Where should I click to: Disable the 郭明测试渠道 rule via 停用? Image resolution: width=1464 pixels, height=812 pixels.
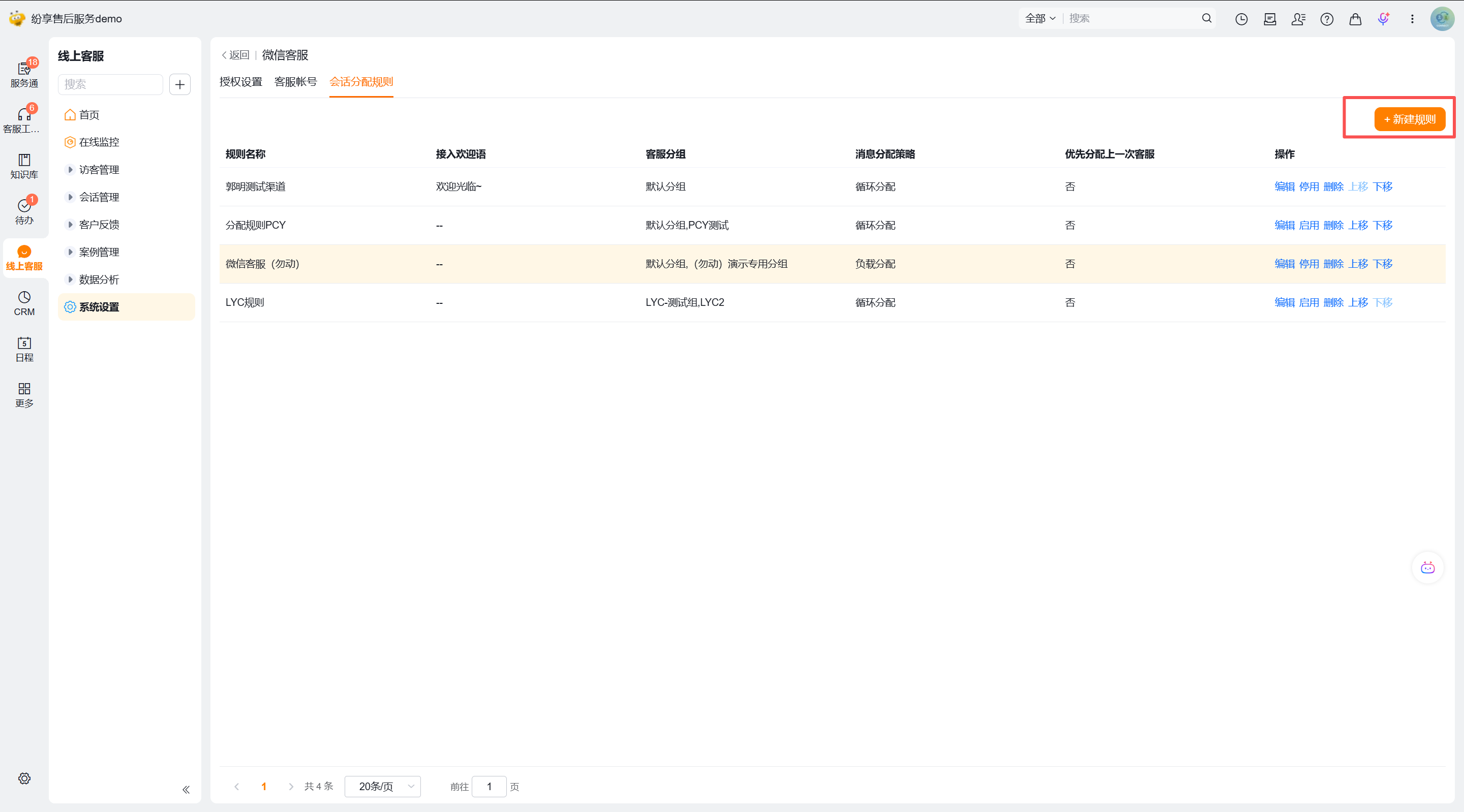pyautogui.click(x=1308, y=186)
